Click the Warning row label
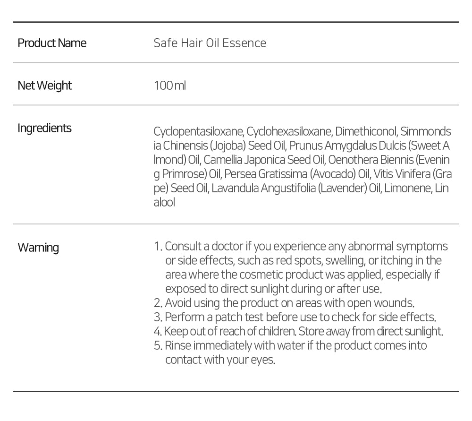Screen dimensions: 472x421 point(38,248)
